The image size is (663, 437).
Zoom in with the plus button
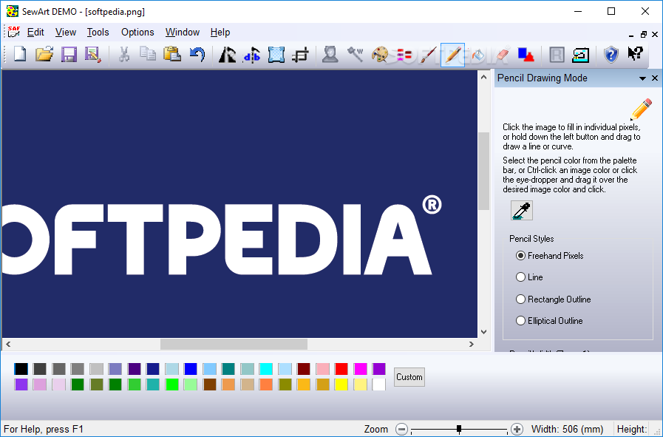click(x=517, y=430)
